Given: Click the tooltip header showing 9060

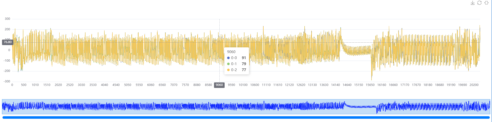Looking at the screenshot, I should coord(231,52).
